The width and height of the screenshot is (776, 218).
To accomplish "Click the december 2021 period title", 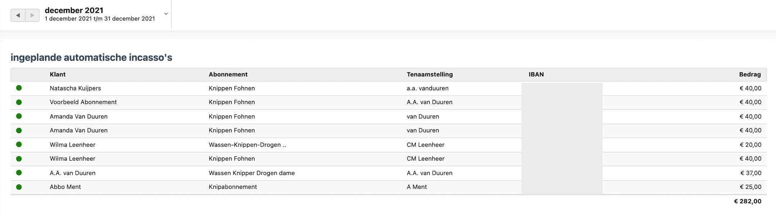I will pos(74,10).
